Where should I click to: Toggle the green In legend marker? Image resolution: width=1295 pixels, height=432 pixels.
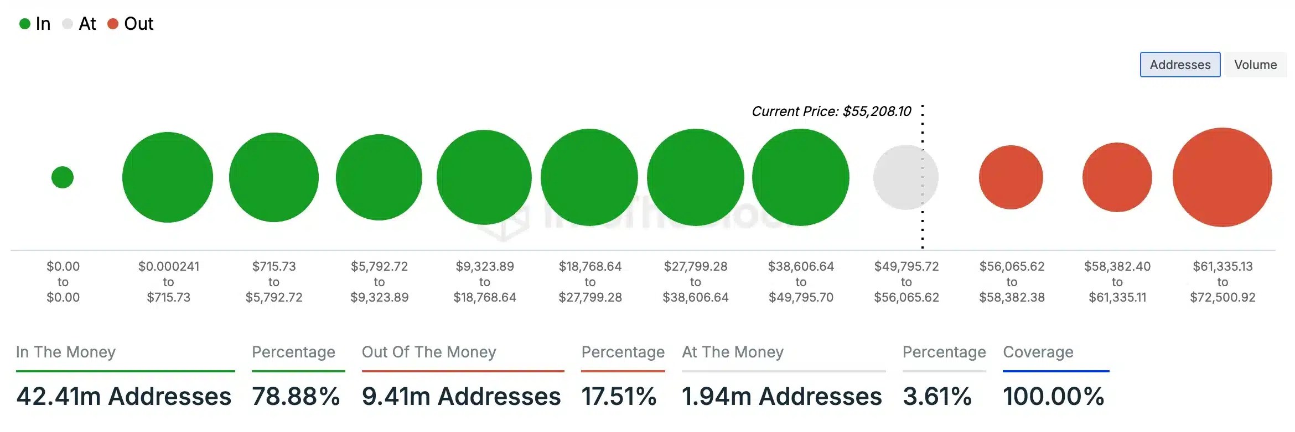point(24,24)
